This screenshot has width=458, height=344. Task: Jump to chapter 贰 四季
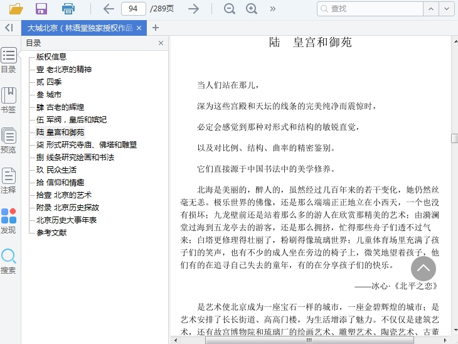point(49,82)
